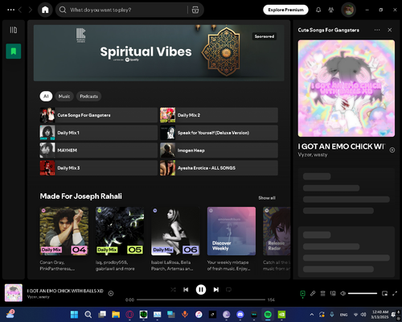Open the user profile avatar menu
The height and width of the screenshot is (322, 402).
pyautogui.click(x=348, y=10)
